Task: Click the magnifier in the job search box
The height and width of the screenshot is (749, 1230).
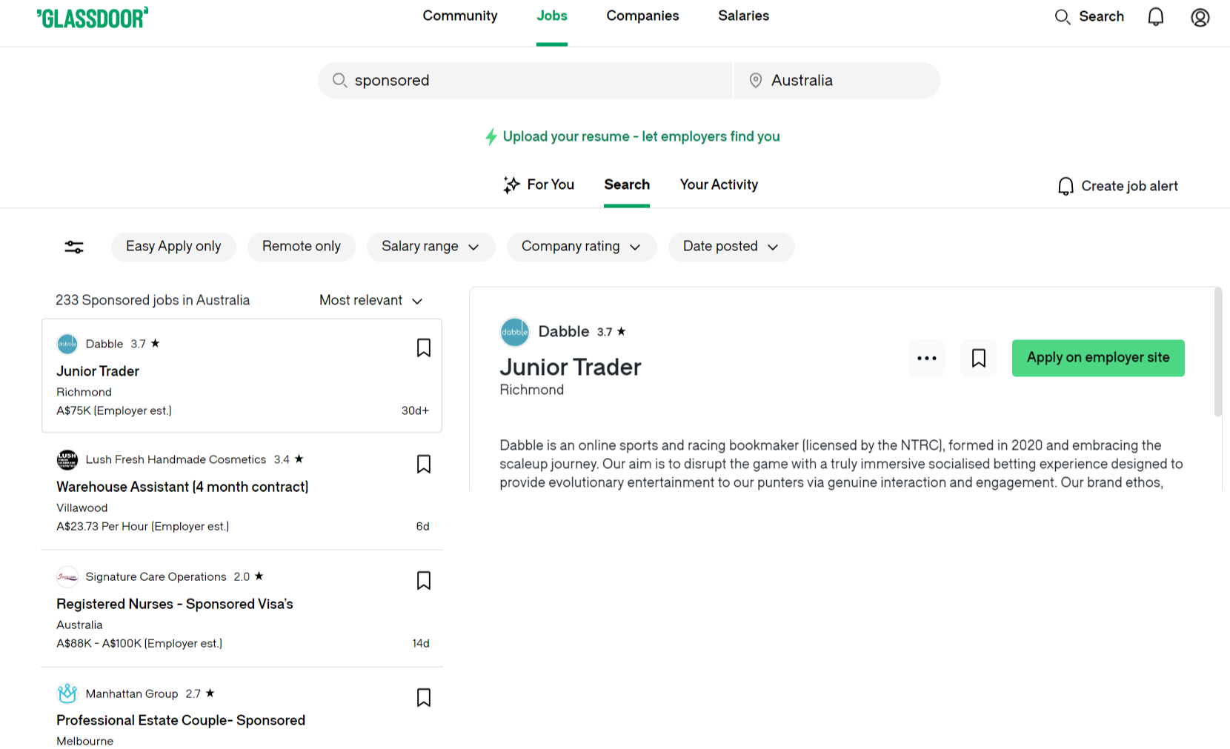Action: pyautogui.click(x=339, y=80)
